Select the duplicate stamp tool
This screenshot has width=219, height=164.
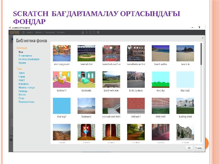83,32
